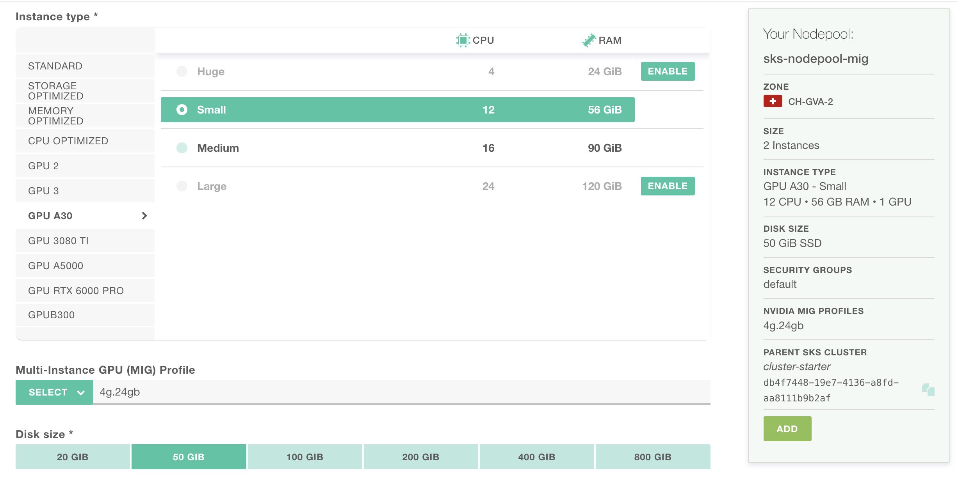Open MEMORY OPTIMIZED instance category
The width and height of the screenshot is (958, 479).
click(85, 116)
